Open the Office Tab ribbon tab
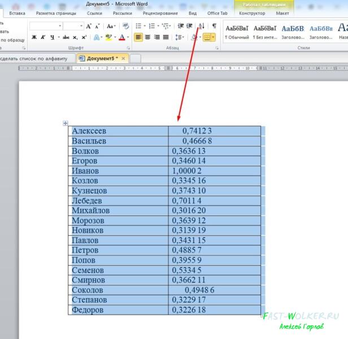The image size is (348, 339). (x=217, y=14)
